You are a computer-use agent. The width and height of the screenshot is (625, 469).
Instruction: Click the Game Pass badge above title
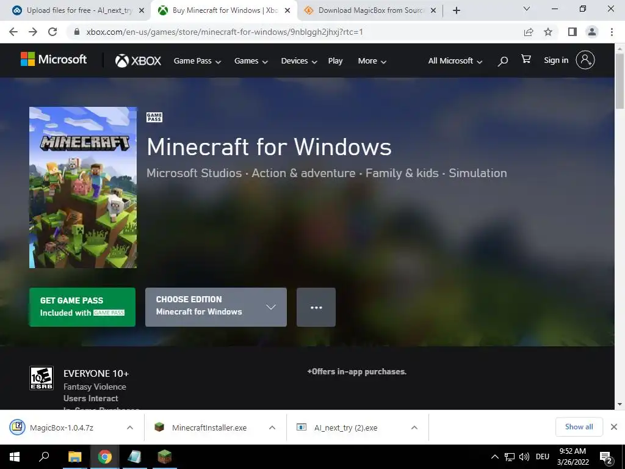tap(154, 117)
